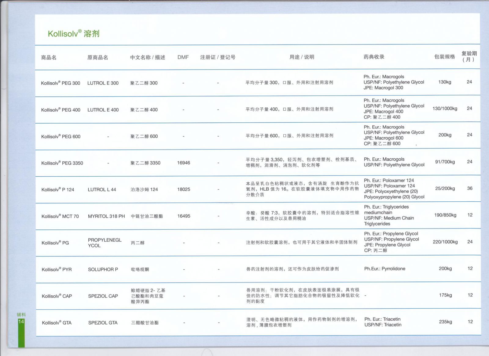489x356 pixels.
Task: Select the Kollisolv PEG 400 product name
Action: point(61,110)
